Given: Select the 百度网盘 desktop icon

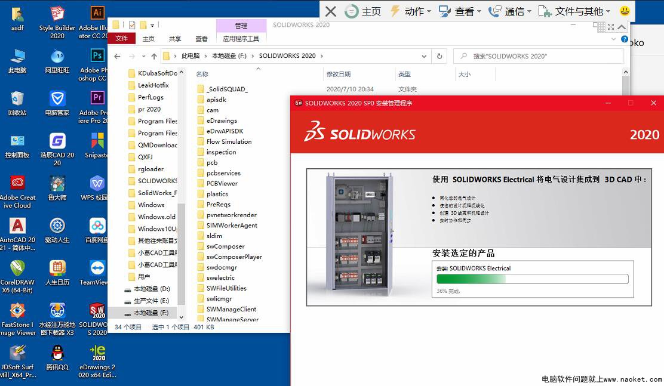Looking at the screenshot, I should 96,231.
